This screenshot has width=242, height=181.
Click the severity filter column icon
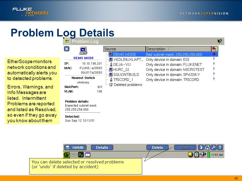point(215,49)
